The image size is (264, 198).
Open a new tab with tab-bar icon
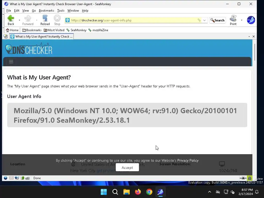pos(6,36)
